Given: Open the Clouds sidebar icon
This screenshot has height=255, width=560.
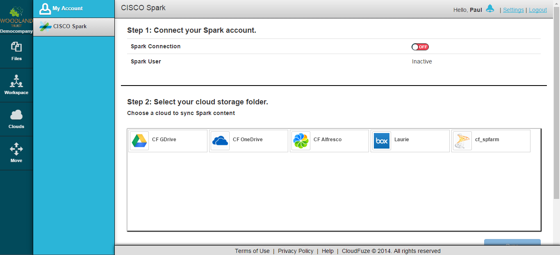Looking at the screenshot, I should (x=16, y=115).
